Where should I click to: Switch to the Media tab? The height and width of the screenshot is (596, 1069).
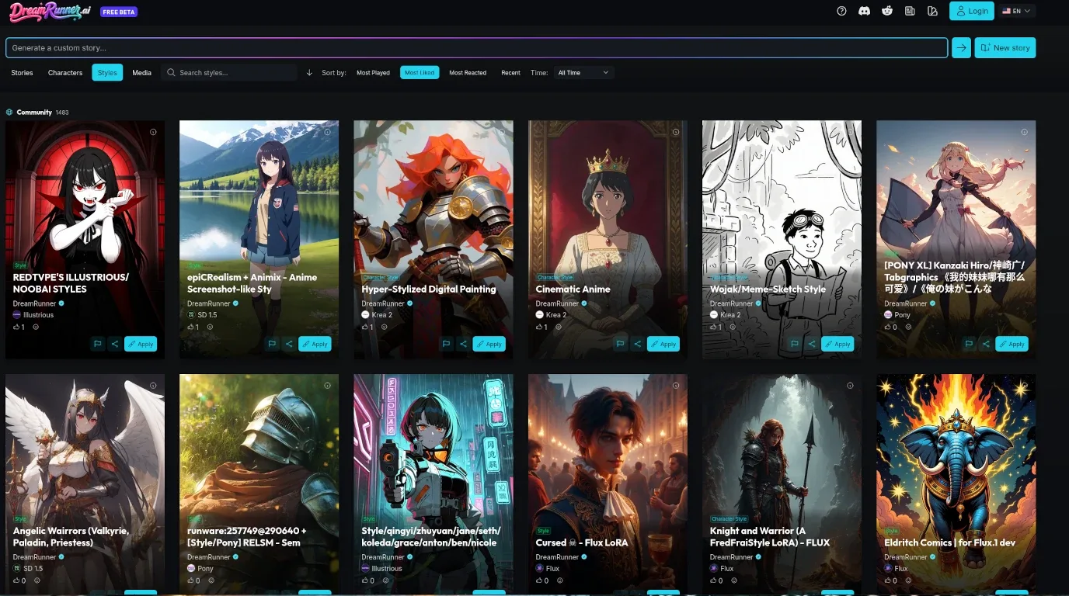[141, 73]
